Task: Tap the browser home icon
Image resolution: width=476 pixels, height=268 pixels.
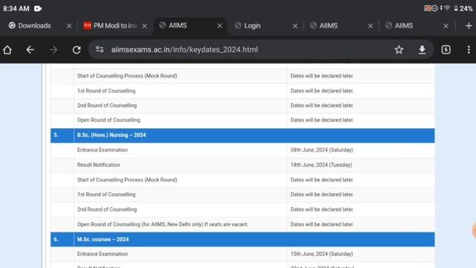Action: pos(7,50)
